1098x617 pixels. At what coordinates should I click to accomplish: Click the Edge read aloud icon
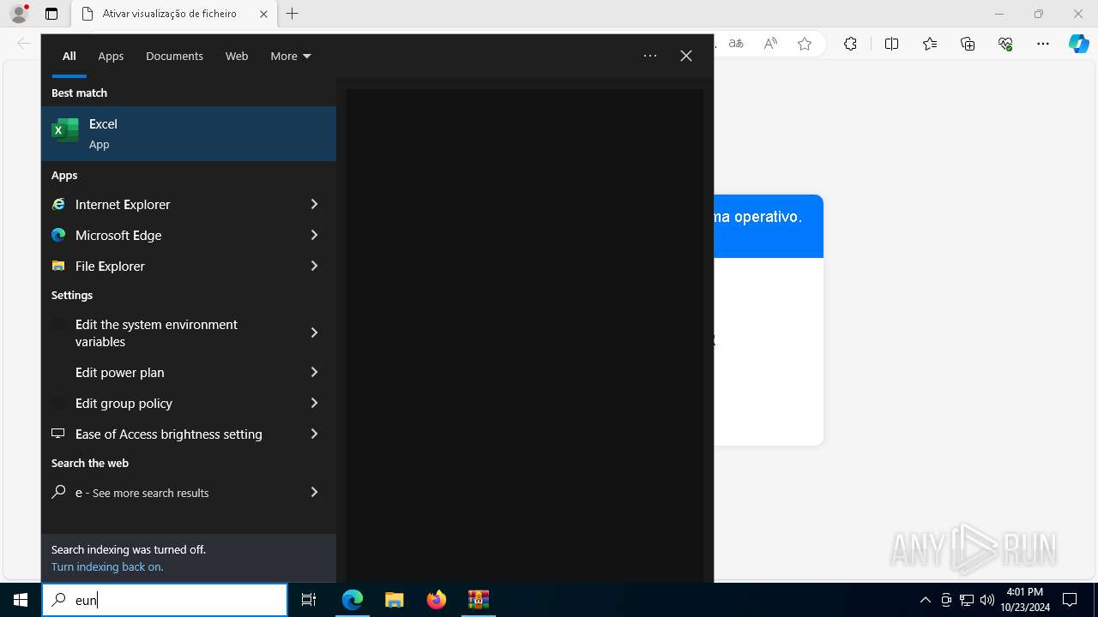[x=770, y=44]
